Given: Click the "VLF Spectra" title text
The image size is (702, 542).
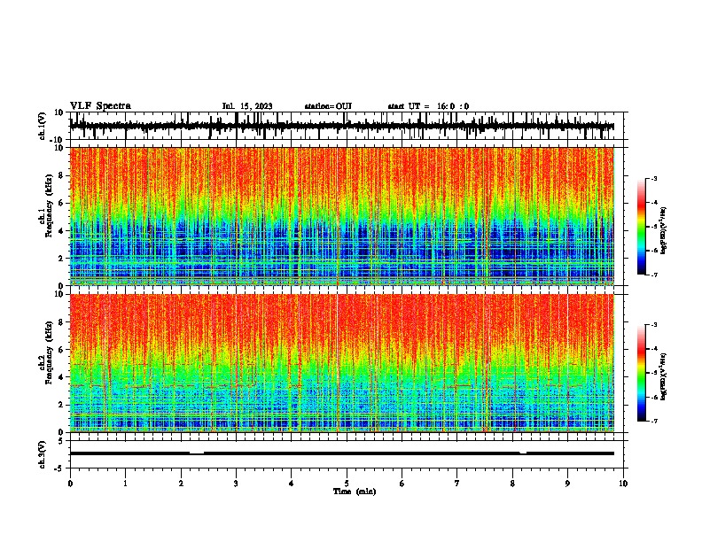Looking at the screenshot, I should (x=100, y=106).
